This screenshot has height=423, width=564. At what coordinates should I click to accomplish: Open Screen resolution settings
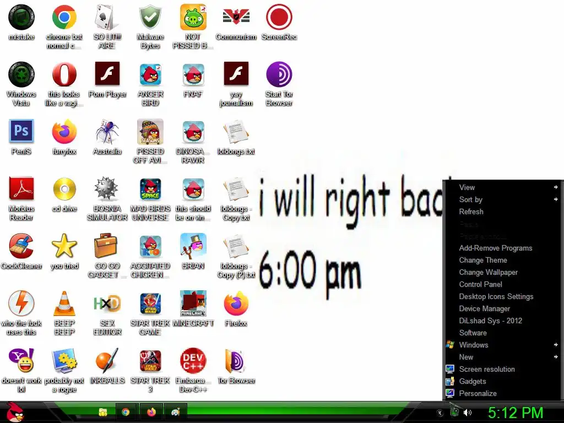[502, 370]
